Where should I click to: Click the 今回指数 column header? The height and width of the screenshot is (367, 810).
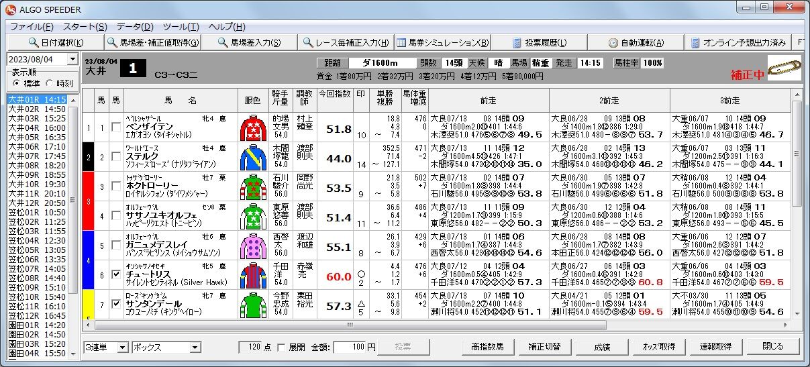[x=334, y=100]
